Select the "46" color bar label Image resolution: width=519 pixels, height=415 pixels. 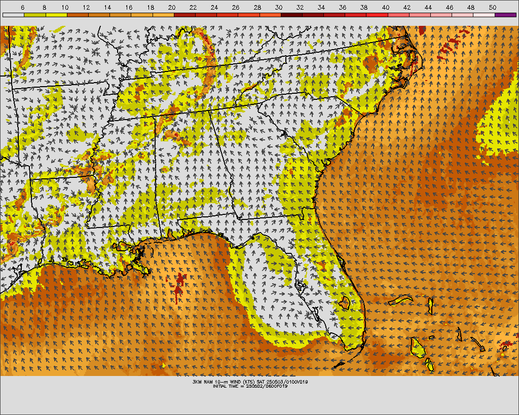450,7
